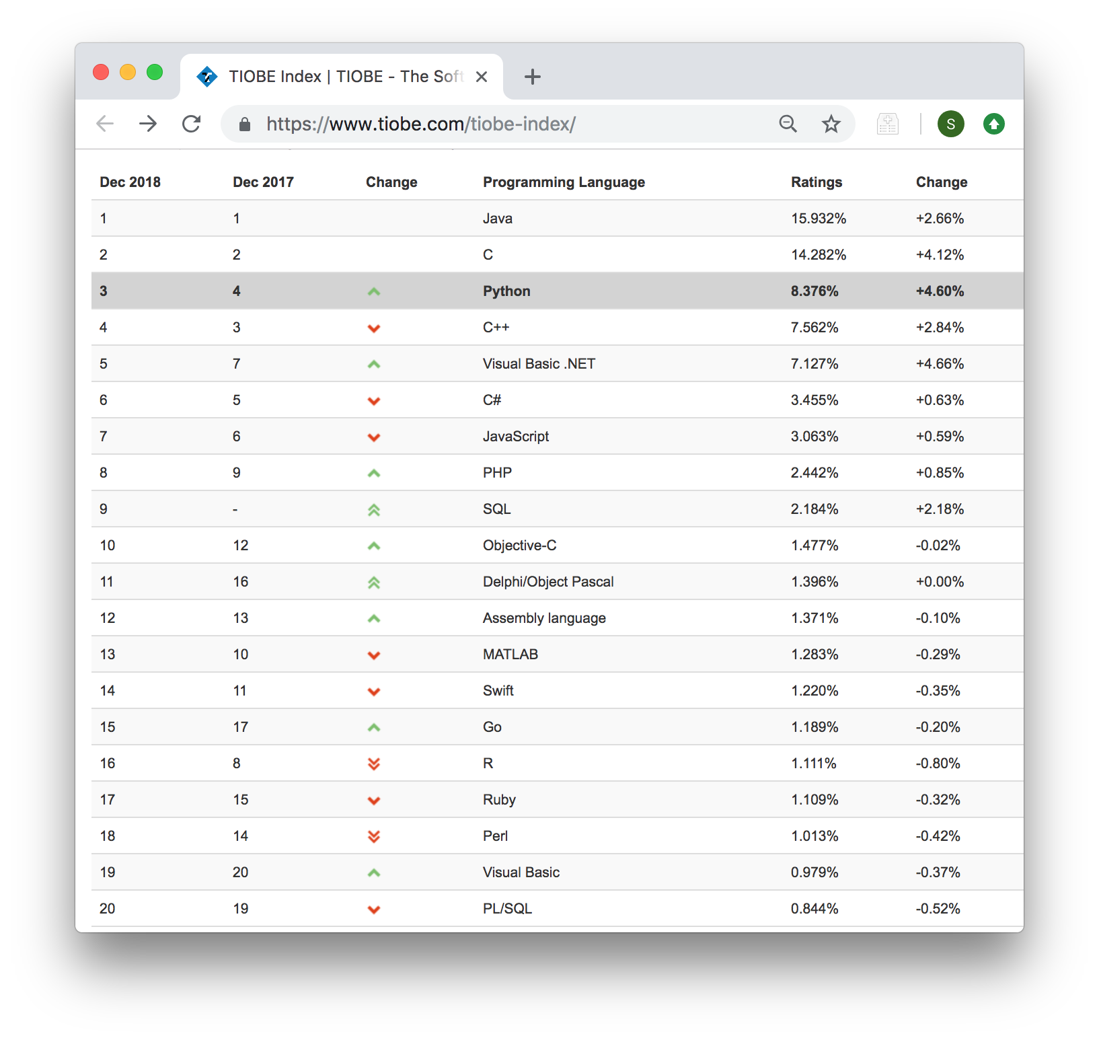1099x1040 pixels.
Task: Click the Programming Language column header
Action: [x=564, y=182]
